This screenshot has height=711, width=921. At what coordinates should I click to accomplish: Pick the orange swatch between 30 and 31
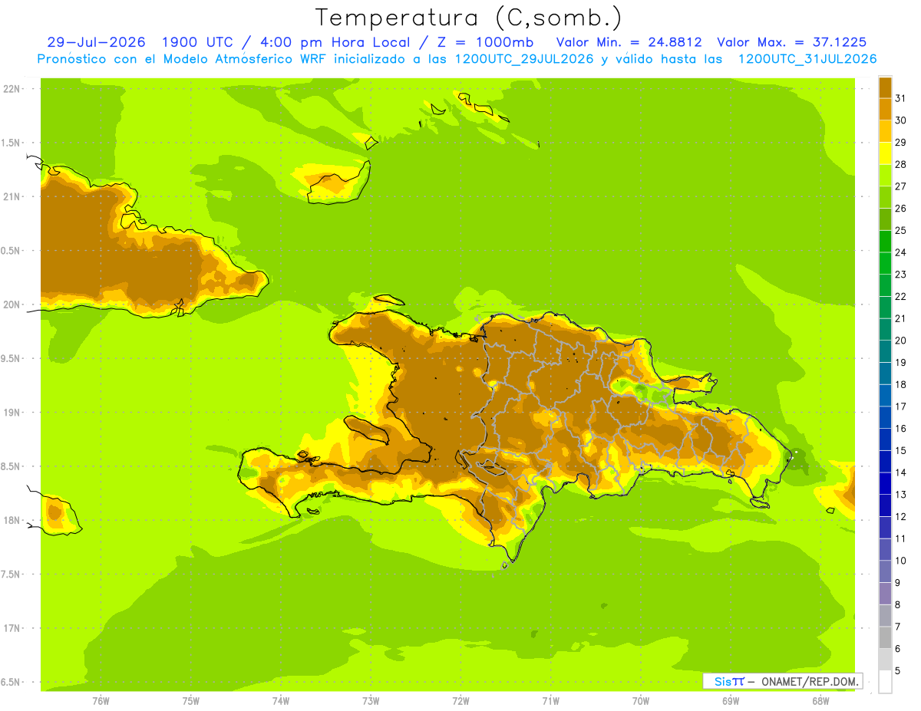pyautogui.click(x=885, y=109)
